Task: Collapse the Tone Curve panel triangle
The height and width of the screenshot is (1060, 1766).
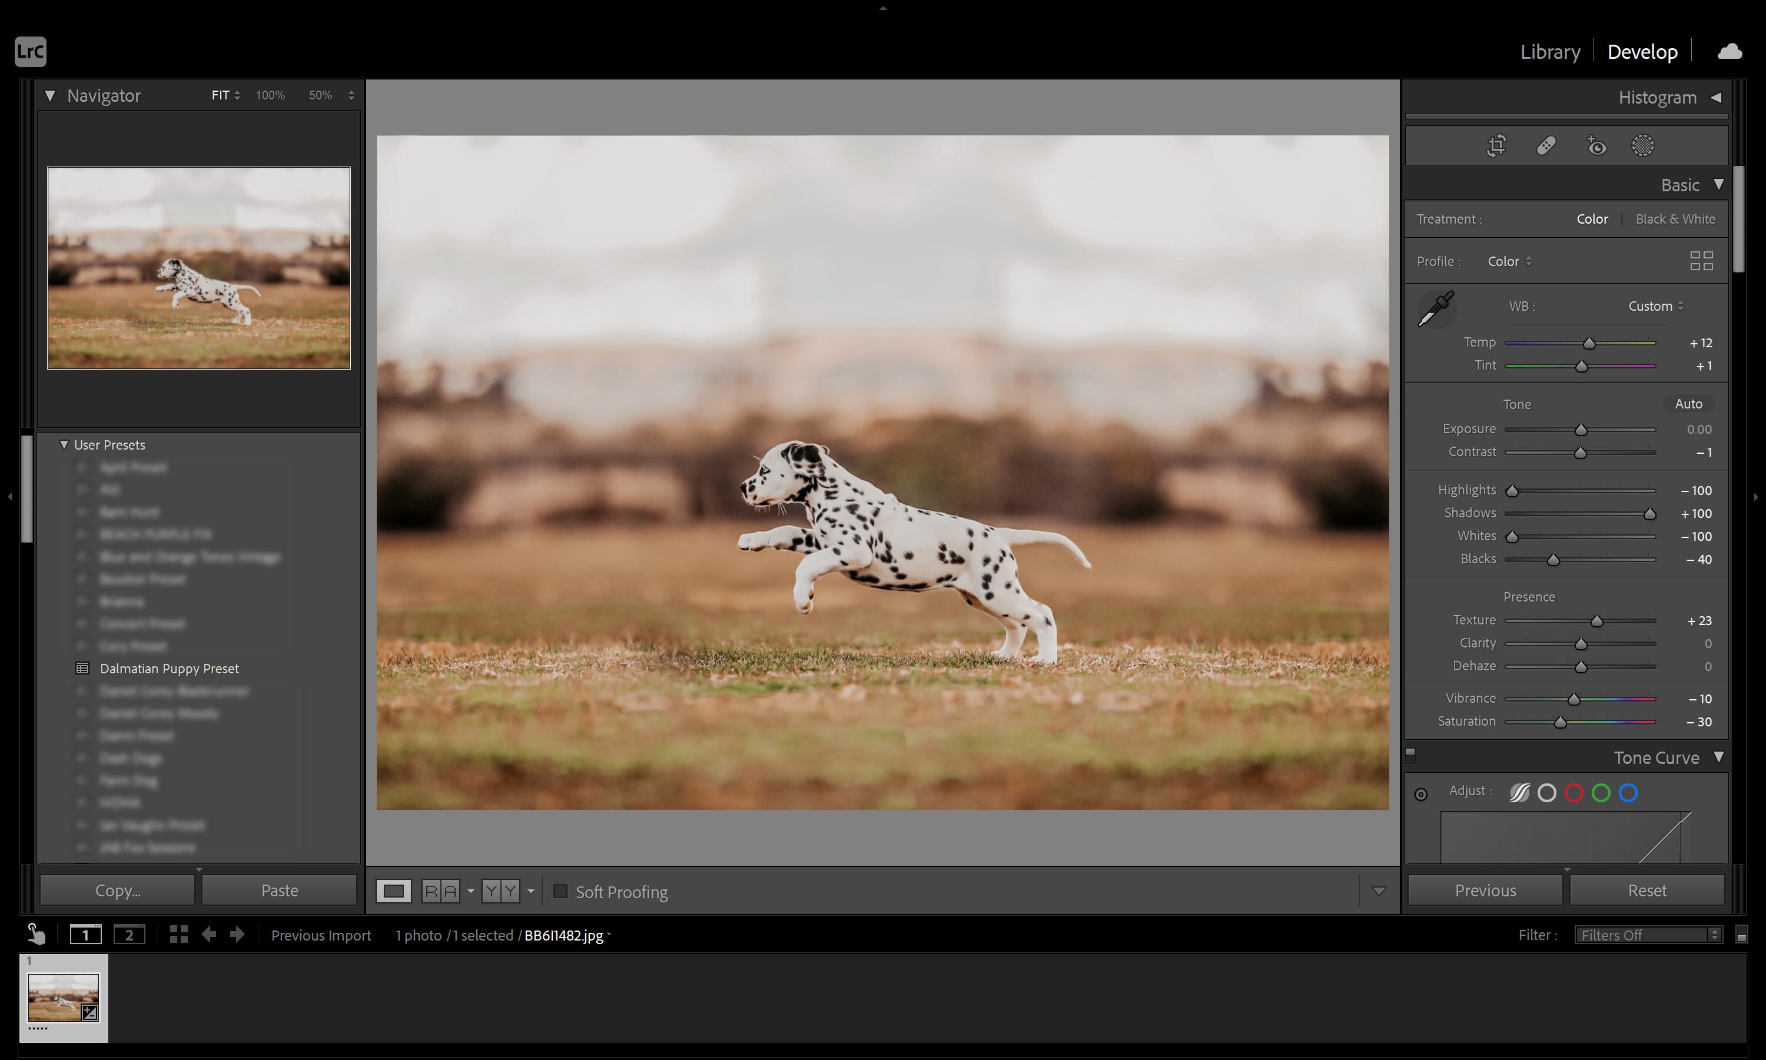Action: coord(1718,756)
